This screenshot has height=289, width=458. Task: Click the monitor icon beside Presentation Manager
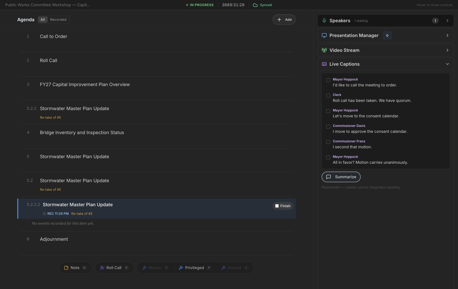[x=324, y=36]
